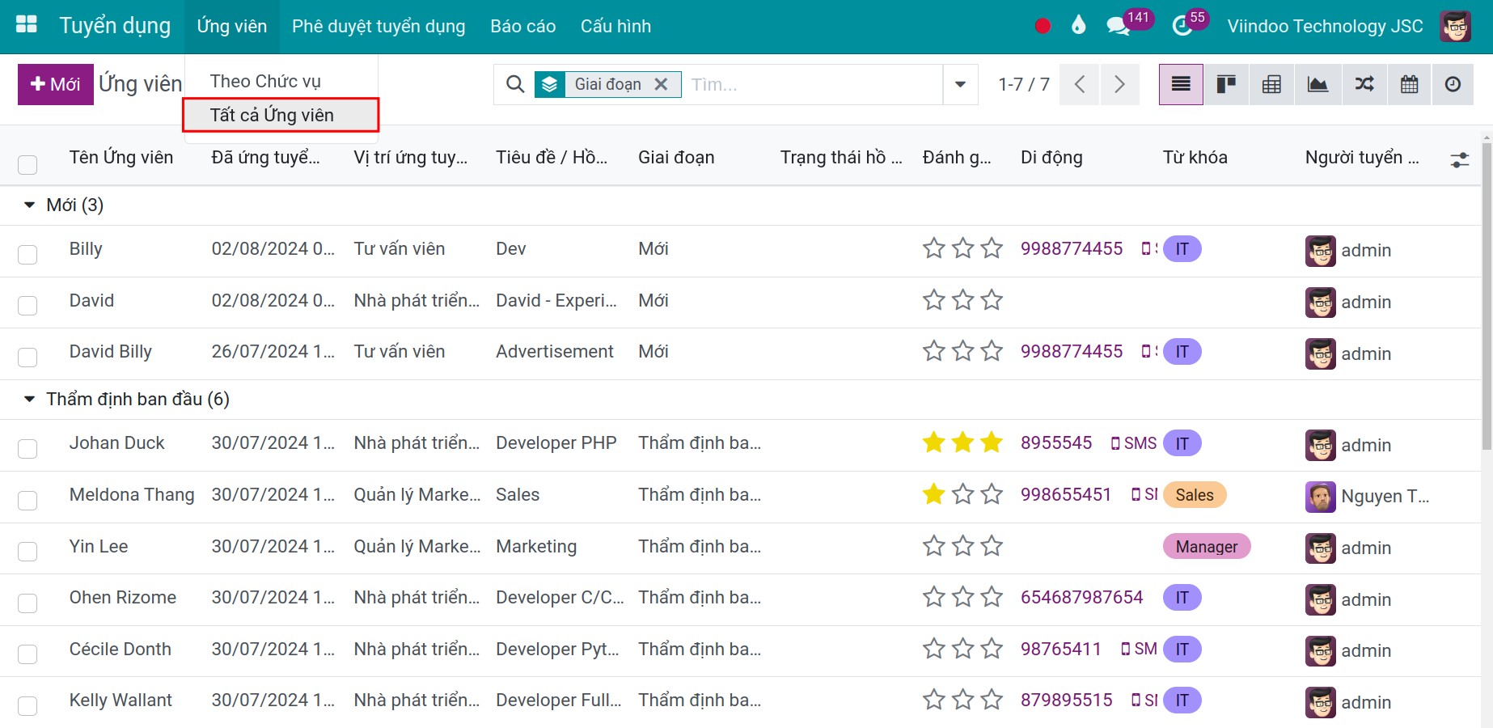Check the box for Kelly Wallant
Viewport: 1493px width, 728px height.
tap(27, 705)
